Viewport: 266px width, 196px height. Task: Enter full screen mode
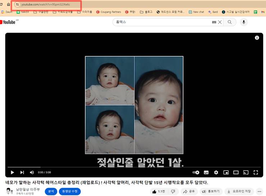pos(256,172)
